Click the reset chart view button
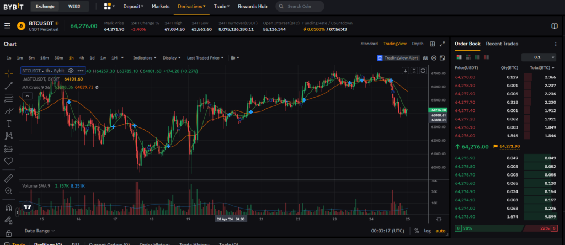 tap(423, 71)
